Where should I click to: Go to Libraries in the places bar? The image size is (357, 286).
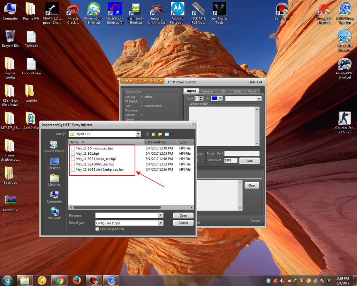point(54,180)
